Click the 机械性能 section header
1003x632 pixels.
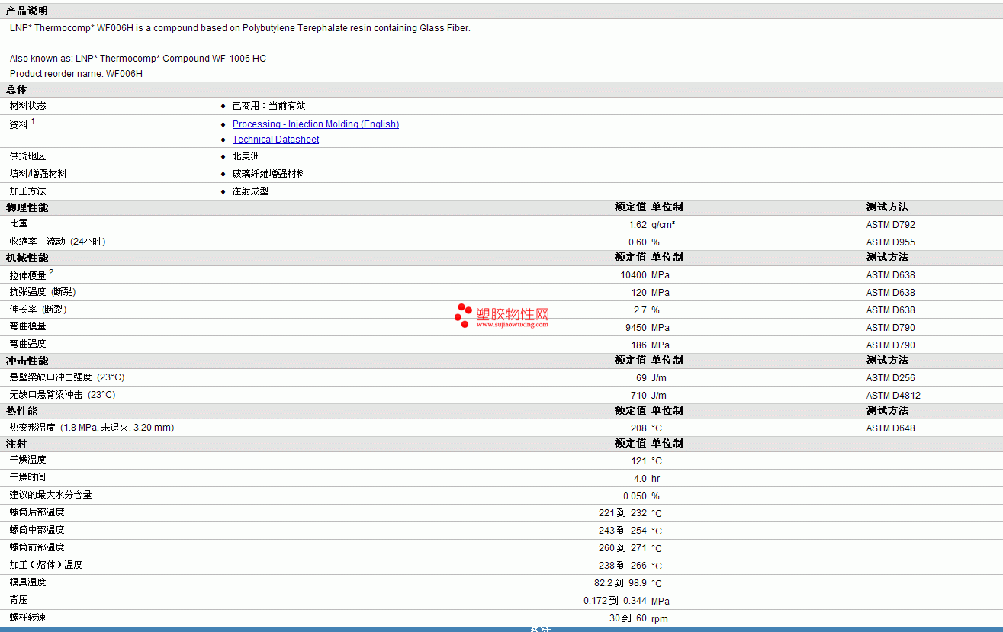[27, 258]
